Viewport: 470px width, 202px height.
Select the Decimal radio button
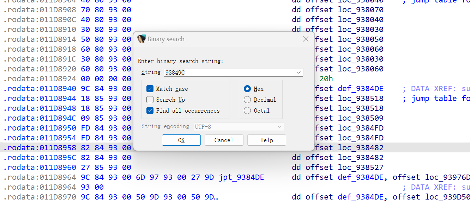coord(247,100)
